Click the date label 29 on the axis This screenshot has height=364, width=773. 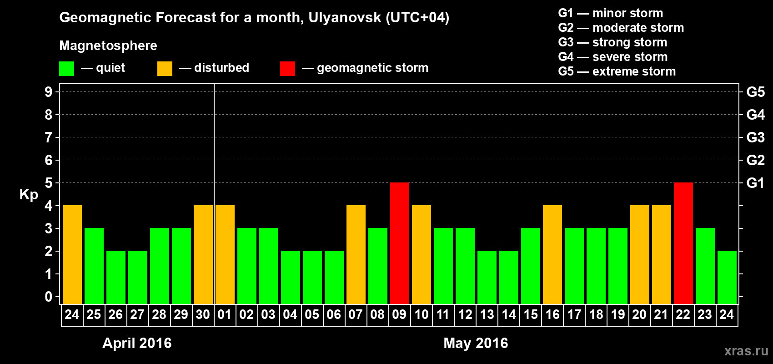[x=181, y=314]
